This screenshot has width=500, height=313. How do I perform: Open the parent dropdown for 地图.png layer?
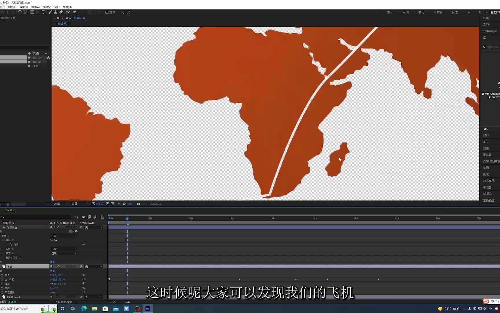point(93,297)
